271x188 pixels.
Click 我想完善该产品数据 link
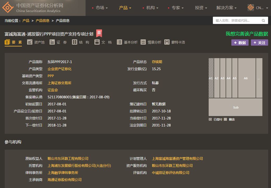pyautogui.click(x=247, y=34)
